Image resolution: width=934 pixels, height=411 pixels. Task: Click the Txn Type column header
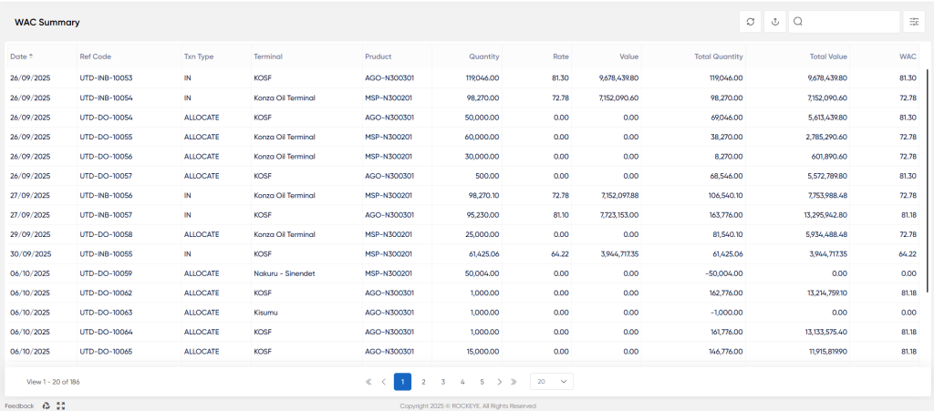tap(198, 57)
